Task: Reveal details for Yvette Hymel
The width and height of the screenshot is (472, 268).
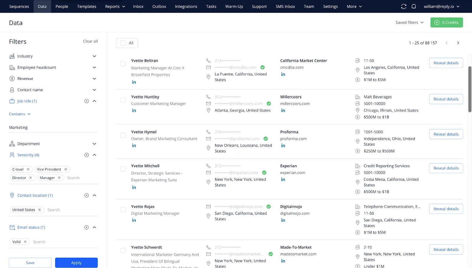Action: (x=446, y=134)
